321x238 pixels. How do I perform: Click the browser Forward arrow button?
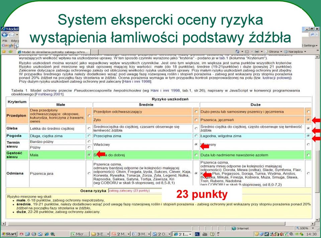click(11, 34)
